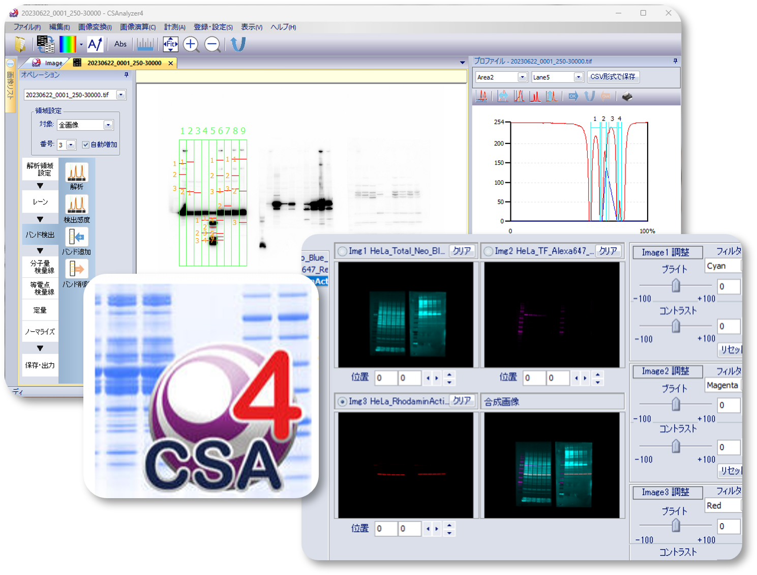Pin the オペレーション panel

[x=127, y=75]
